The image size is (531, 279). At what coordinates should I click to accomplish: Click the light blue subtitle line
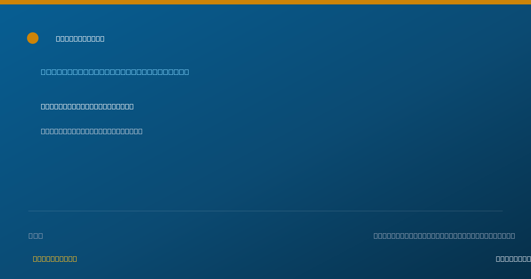(115, 72)
